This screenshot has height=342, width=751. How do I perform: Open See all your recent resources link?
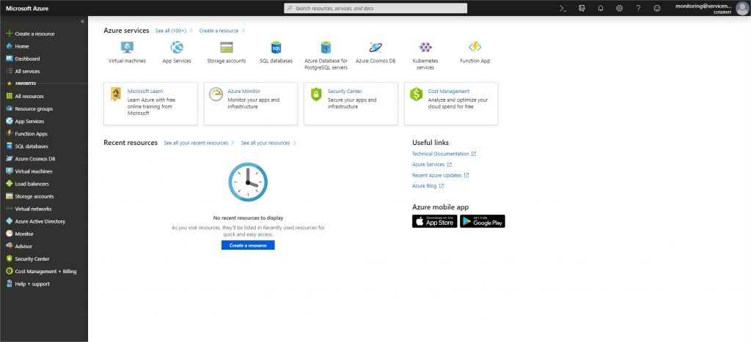(196, 143)
